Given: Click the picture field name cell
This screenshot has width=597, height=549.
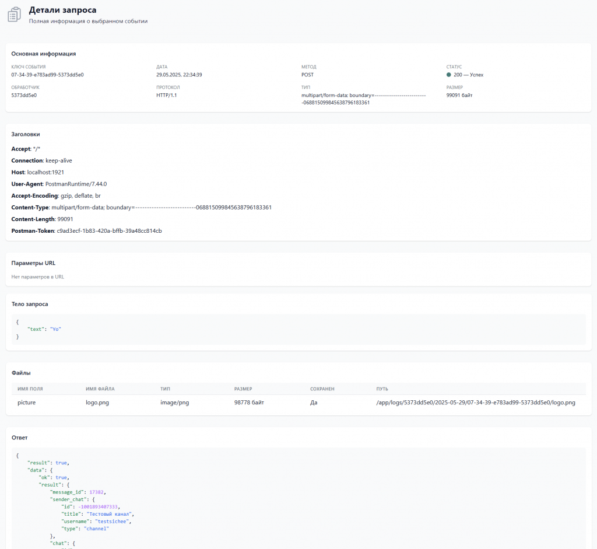Looking at the screenshot, I should 26,403.
